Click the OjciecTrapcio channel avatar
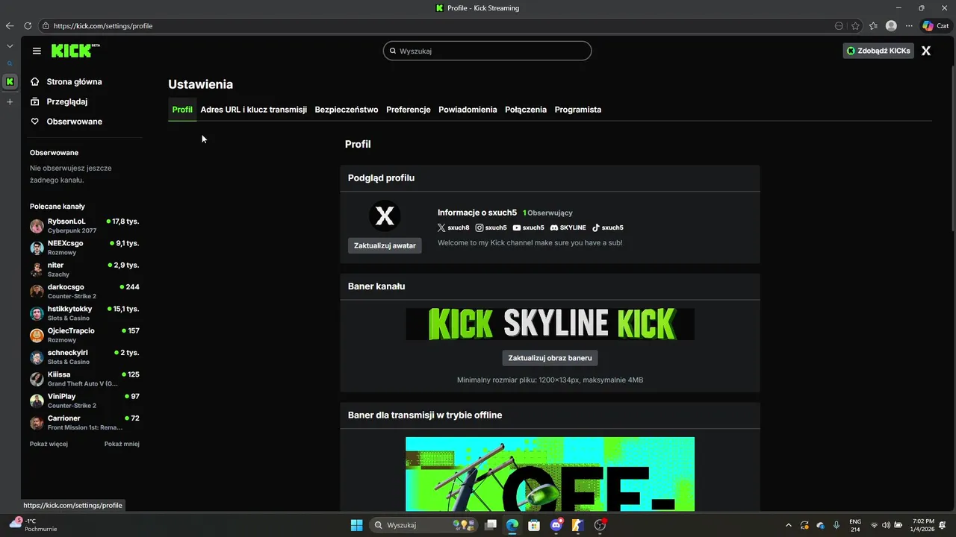The image size is (956, 537). (x=37, y=335)
